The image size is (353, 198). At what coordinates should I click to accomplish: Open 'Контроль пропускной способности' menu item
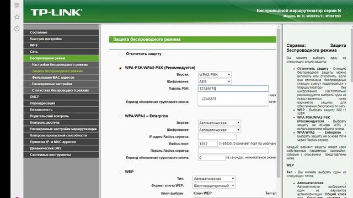tap(61, 135)
